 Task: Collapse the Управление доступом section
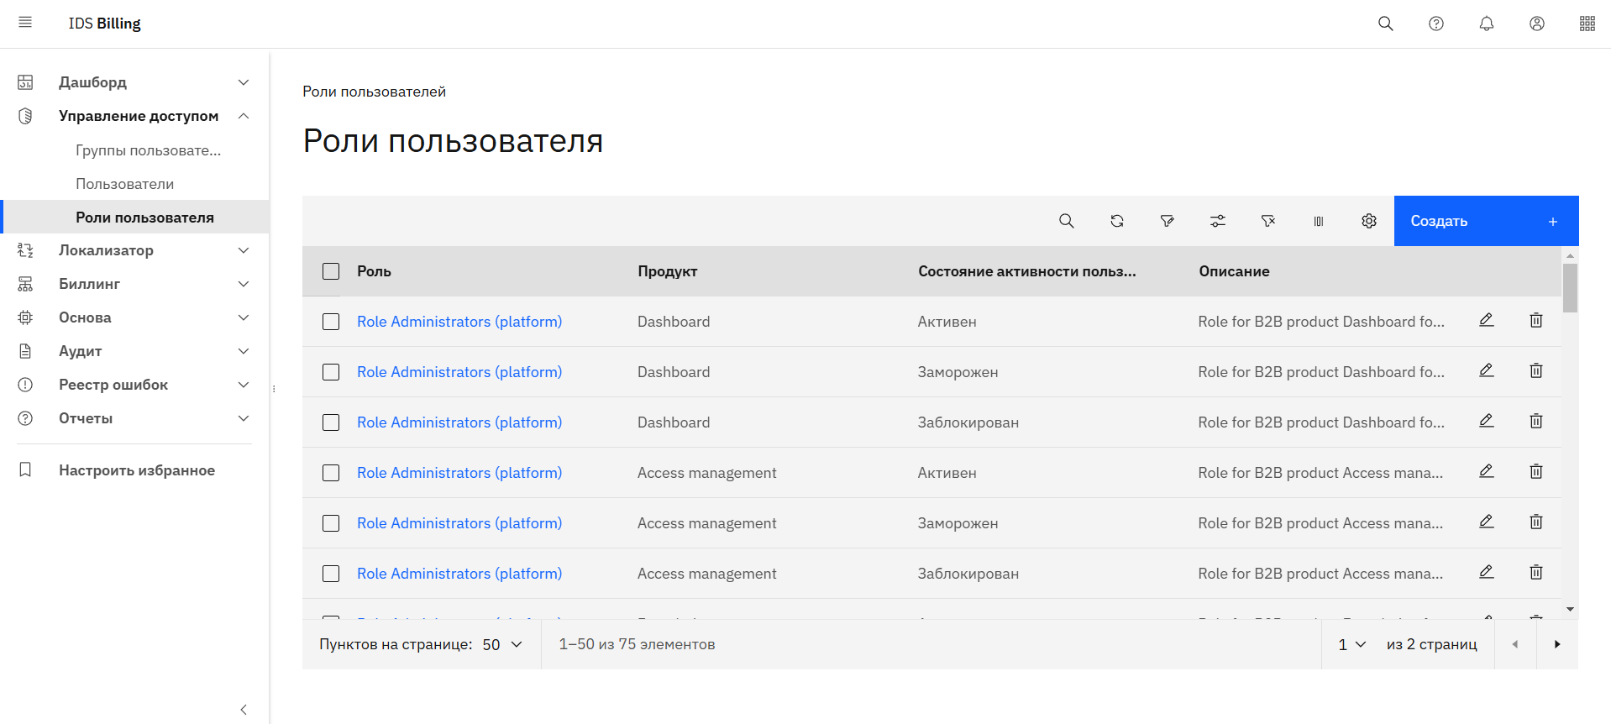click(243, 116)
